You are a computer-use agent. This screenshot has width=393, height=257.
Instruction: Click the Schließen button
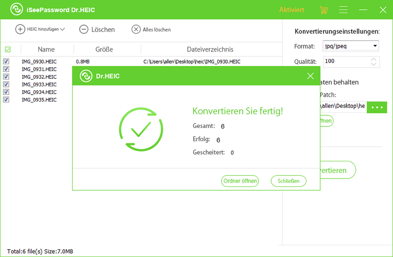(288, 181)
